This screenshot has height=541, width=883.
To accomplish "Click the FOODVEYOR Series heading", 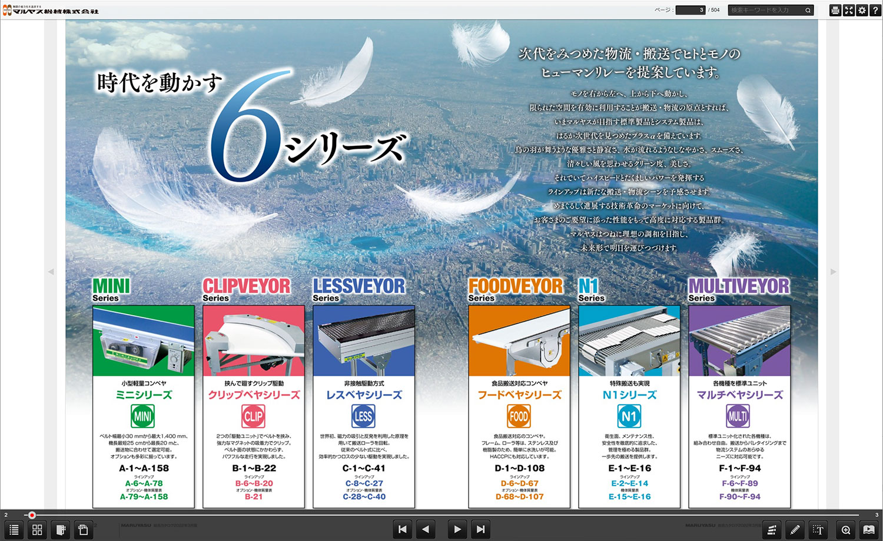I will (515, 290).
